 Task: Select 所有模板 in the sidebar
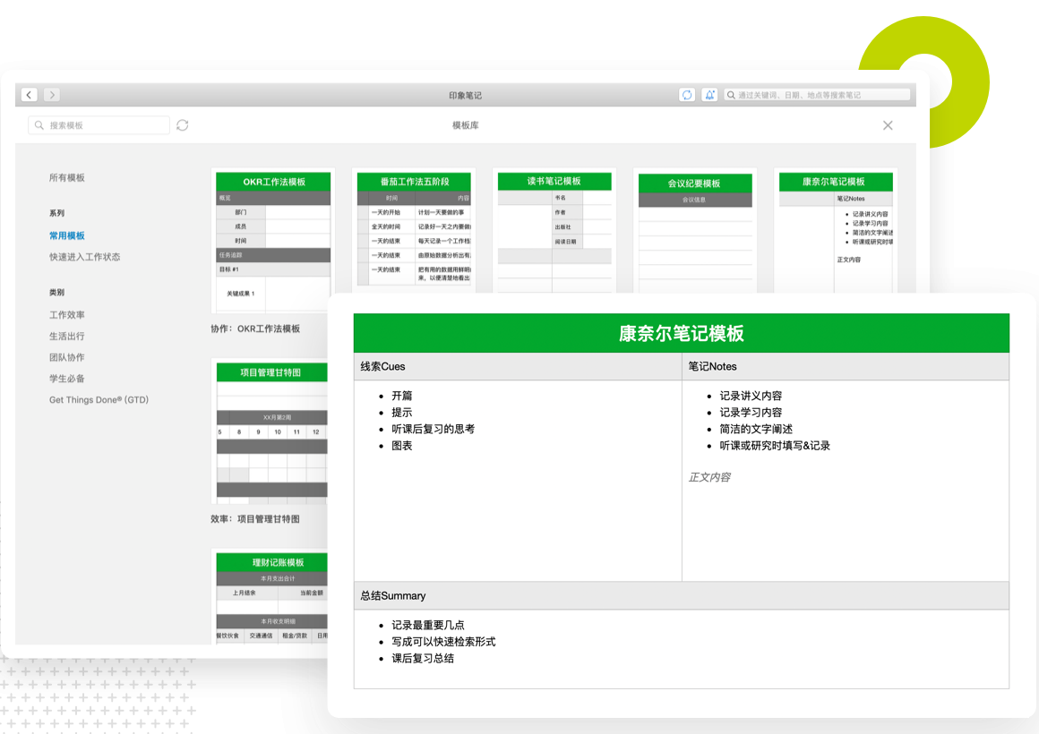pos(67,178)
